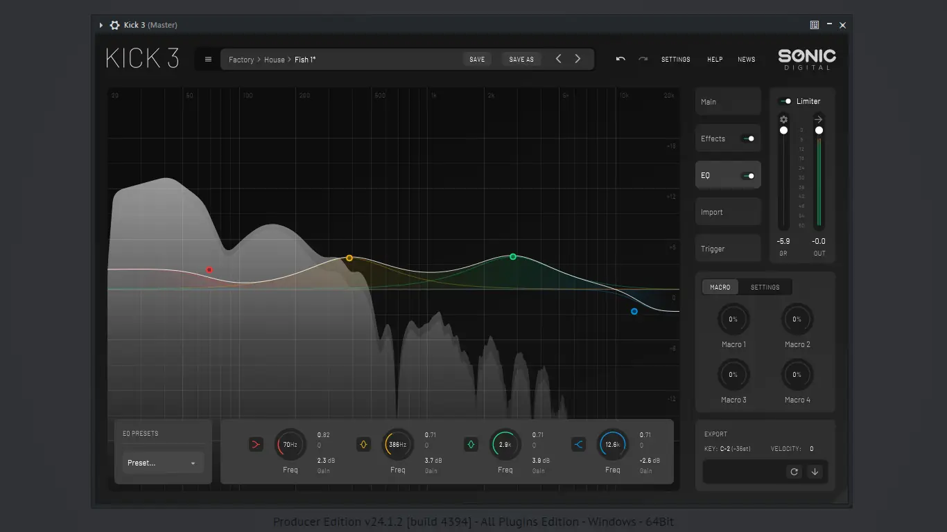Viewport: 947px width, 532px height.
Task: Go to the previous preset
Action: pos(558,59)
